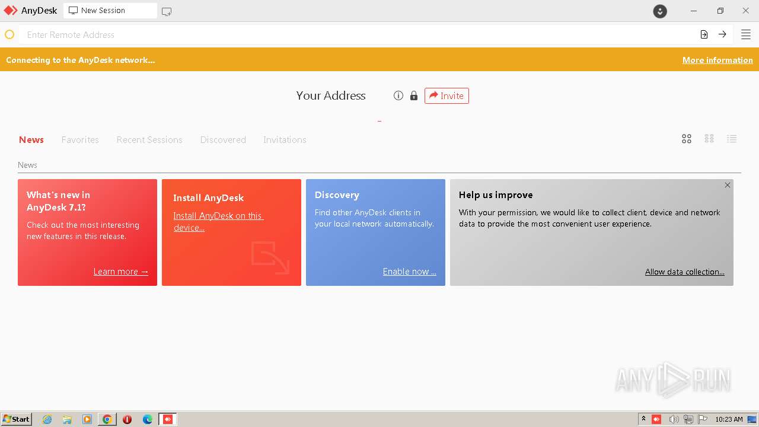Show hidden system tray icons
This screenshot has height=427, width=759.
tap(643, 419)
